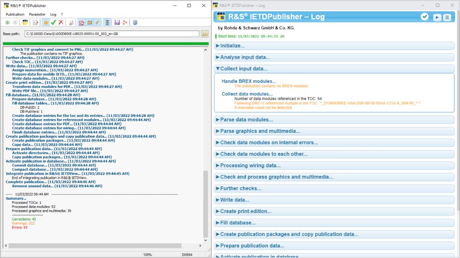The image size is (460, 258).
Task: Click the IETDPublisher logo in Log header
Action: click(221, 17)
